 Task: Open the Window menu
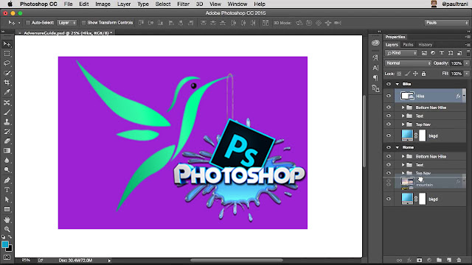pyautogui.click(x=237, y=4)
